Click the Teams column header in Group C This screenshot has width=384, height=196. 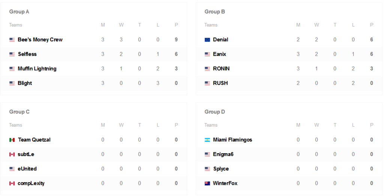pos(16,125)
